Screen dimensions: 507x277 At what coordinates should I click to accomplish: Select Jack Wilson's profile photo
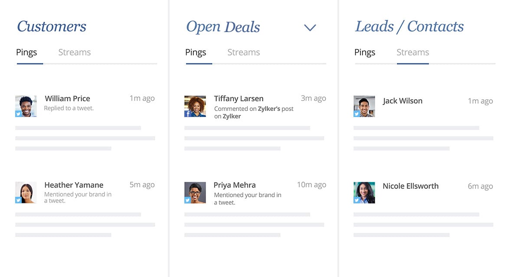tap(364, 106)
